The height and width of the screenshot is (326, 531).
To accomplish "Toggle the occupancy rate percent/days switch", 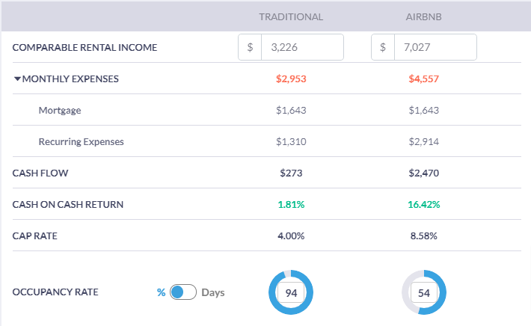I will pyautogui.click(x=182, y=292).
